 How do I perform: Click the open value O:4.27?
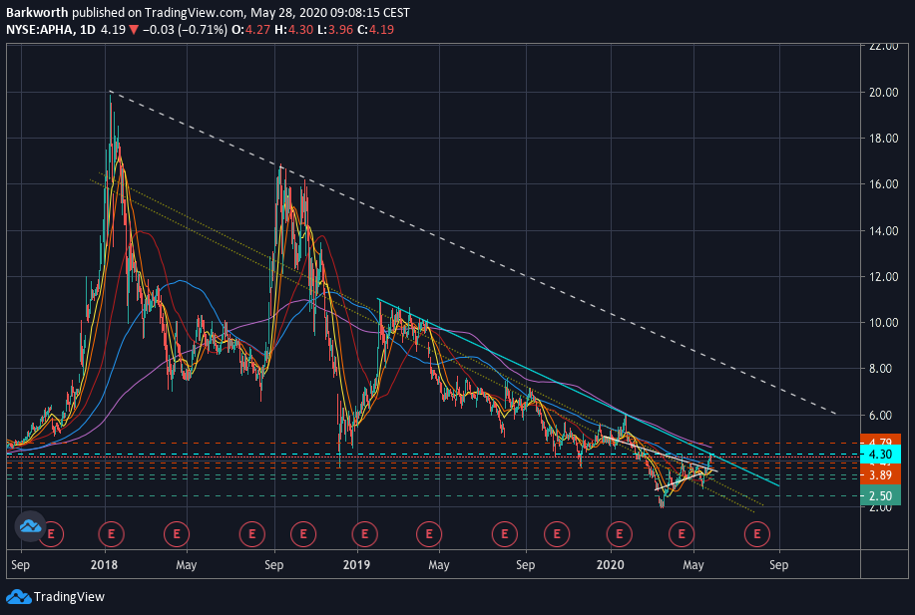click(250, 29)
